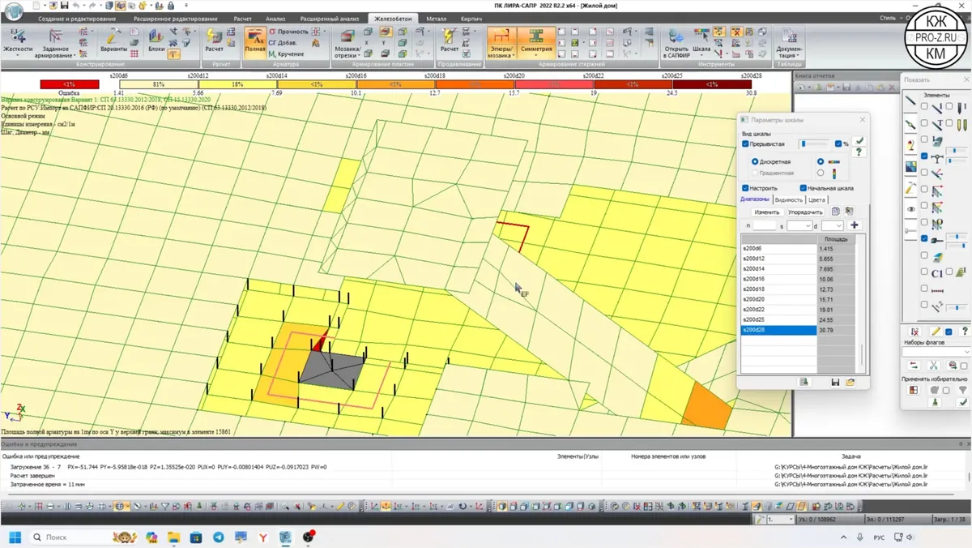The height and width of the screenshot is (548, 972).
Task: Click the Windows Start button
Action: (x=14, y=537)
